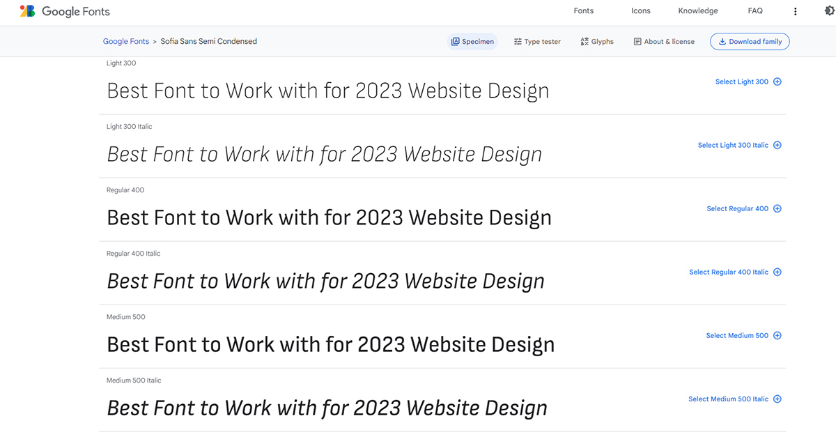
Task: Open the Knowledge section
Action: (698, 11)
